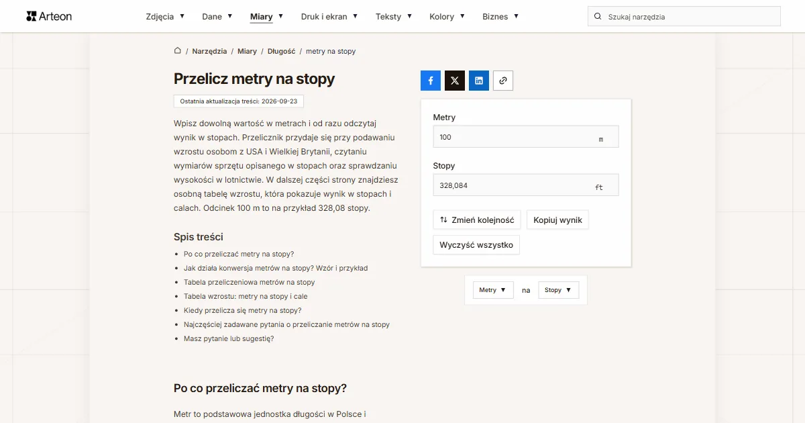Jump to 'Jak działa konwersja metrów na stopy?'
Viewport: 805px width, 423px height.
point(276,268)
